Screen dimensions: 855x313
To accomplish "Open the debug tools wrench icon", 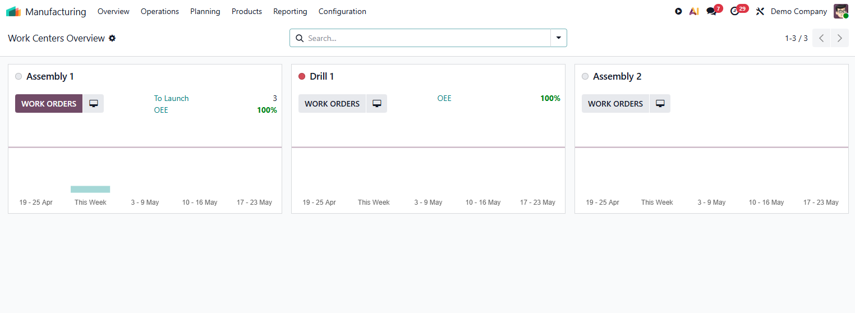I will click(760, 11).
